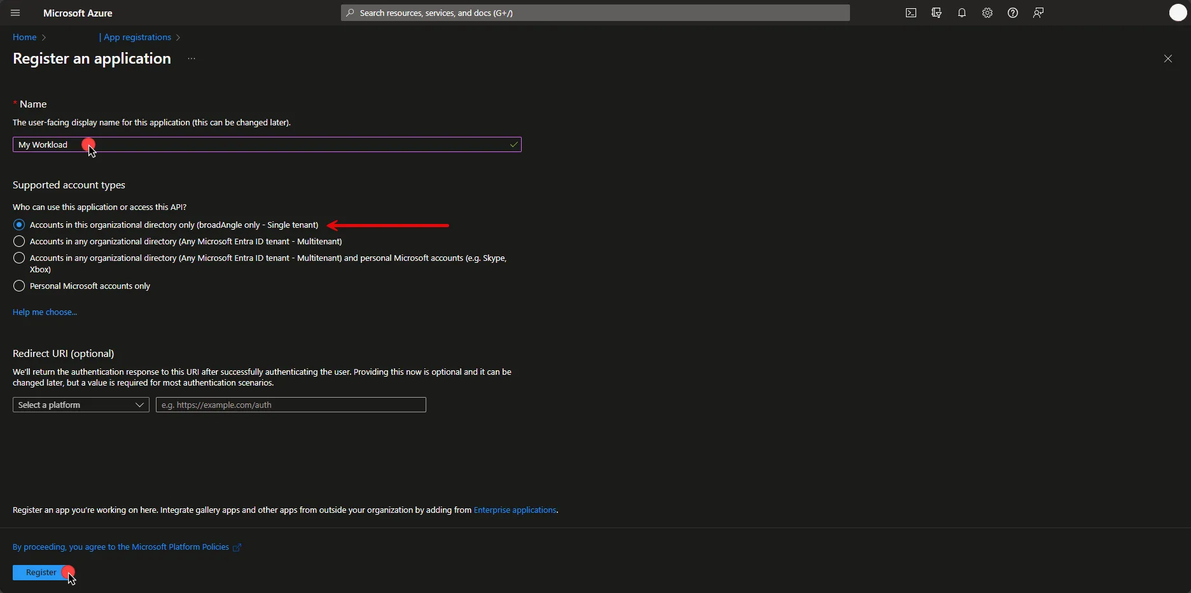The height and width of the screenshot is (593, 1191).
Task: Launch Cloud Shell from the top bar
Action: pyautogui.click(x=911, y=13)
